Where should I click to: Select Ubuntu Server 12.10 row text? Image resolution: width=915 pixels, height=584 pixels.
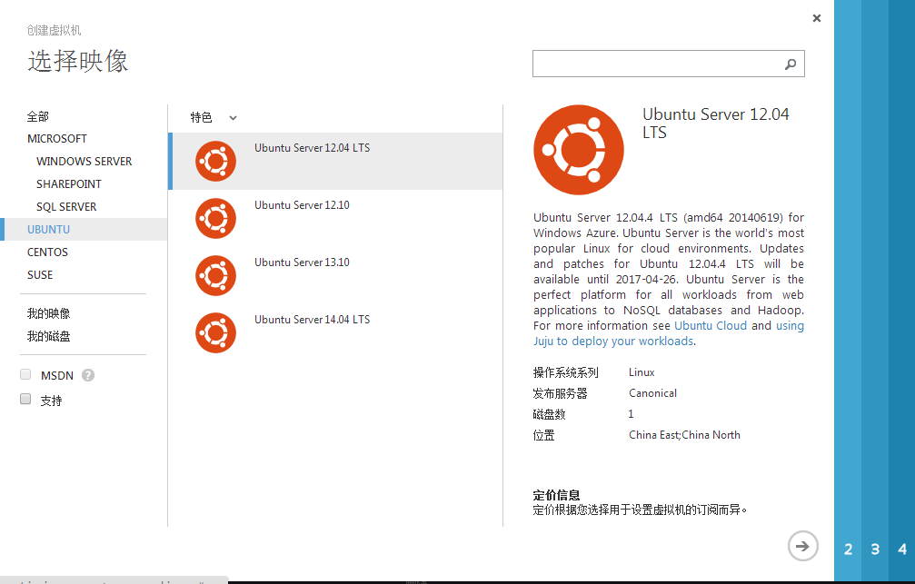[302, 205]
